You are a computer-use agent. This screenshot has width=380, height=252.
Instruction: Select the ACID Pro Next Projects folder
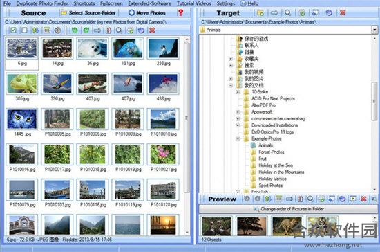tap(273, 98)
